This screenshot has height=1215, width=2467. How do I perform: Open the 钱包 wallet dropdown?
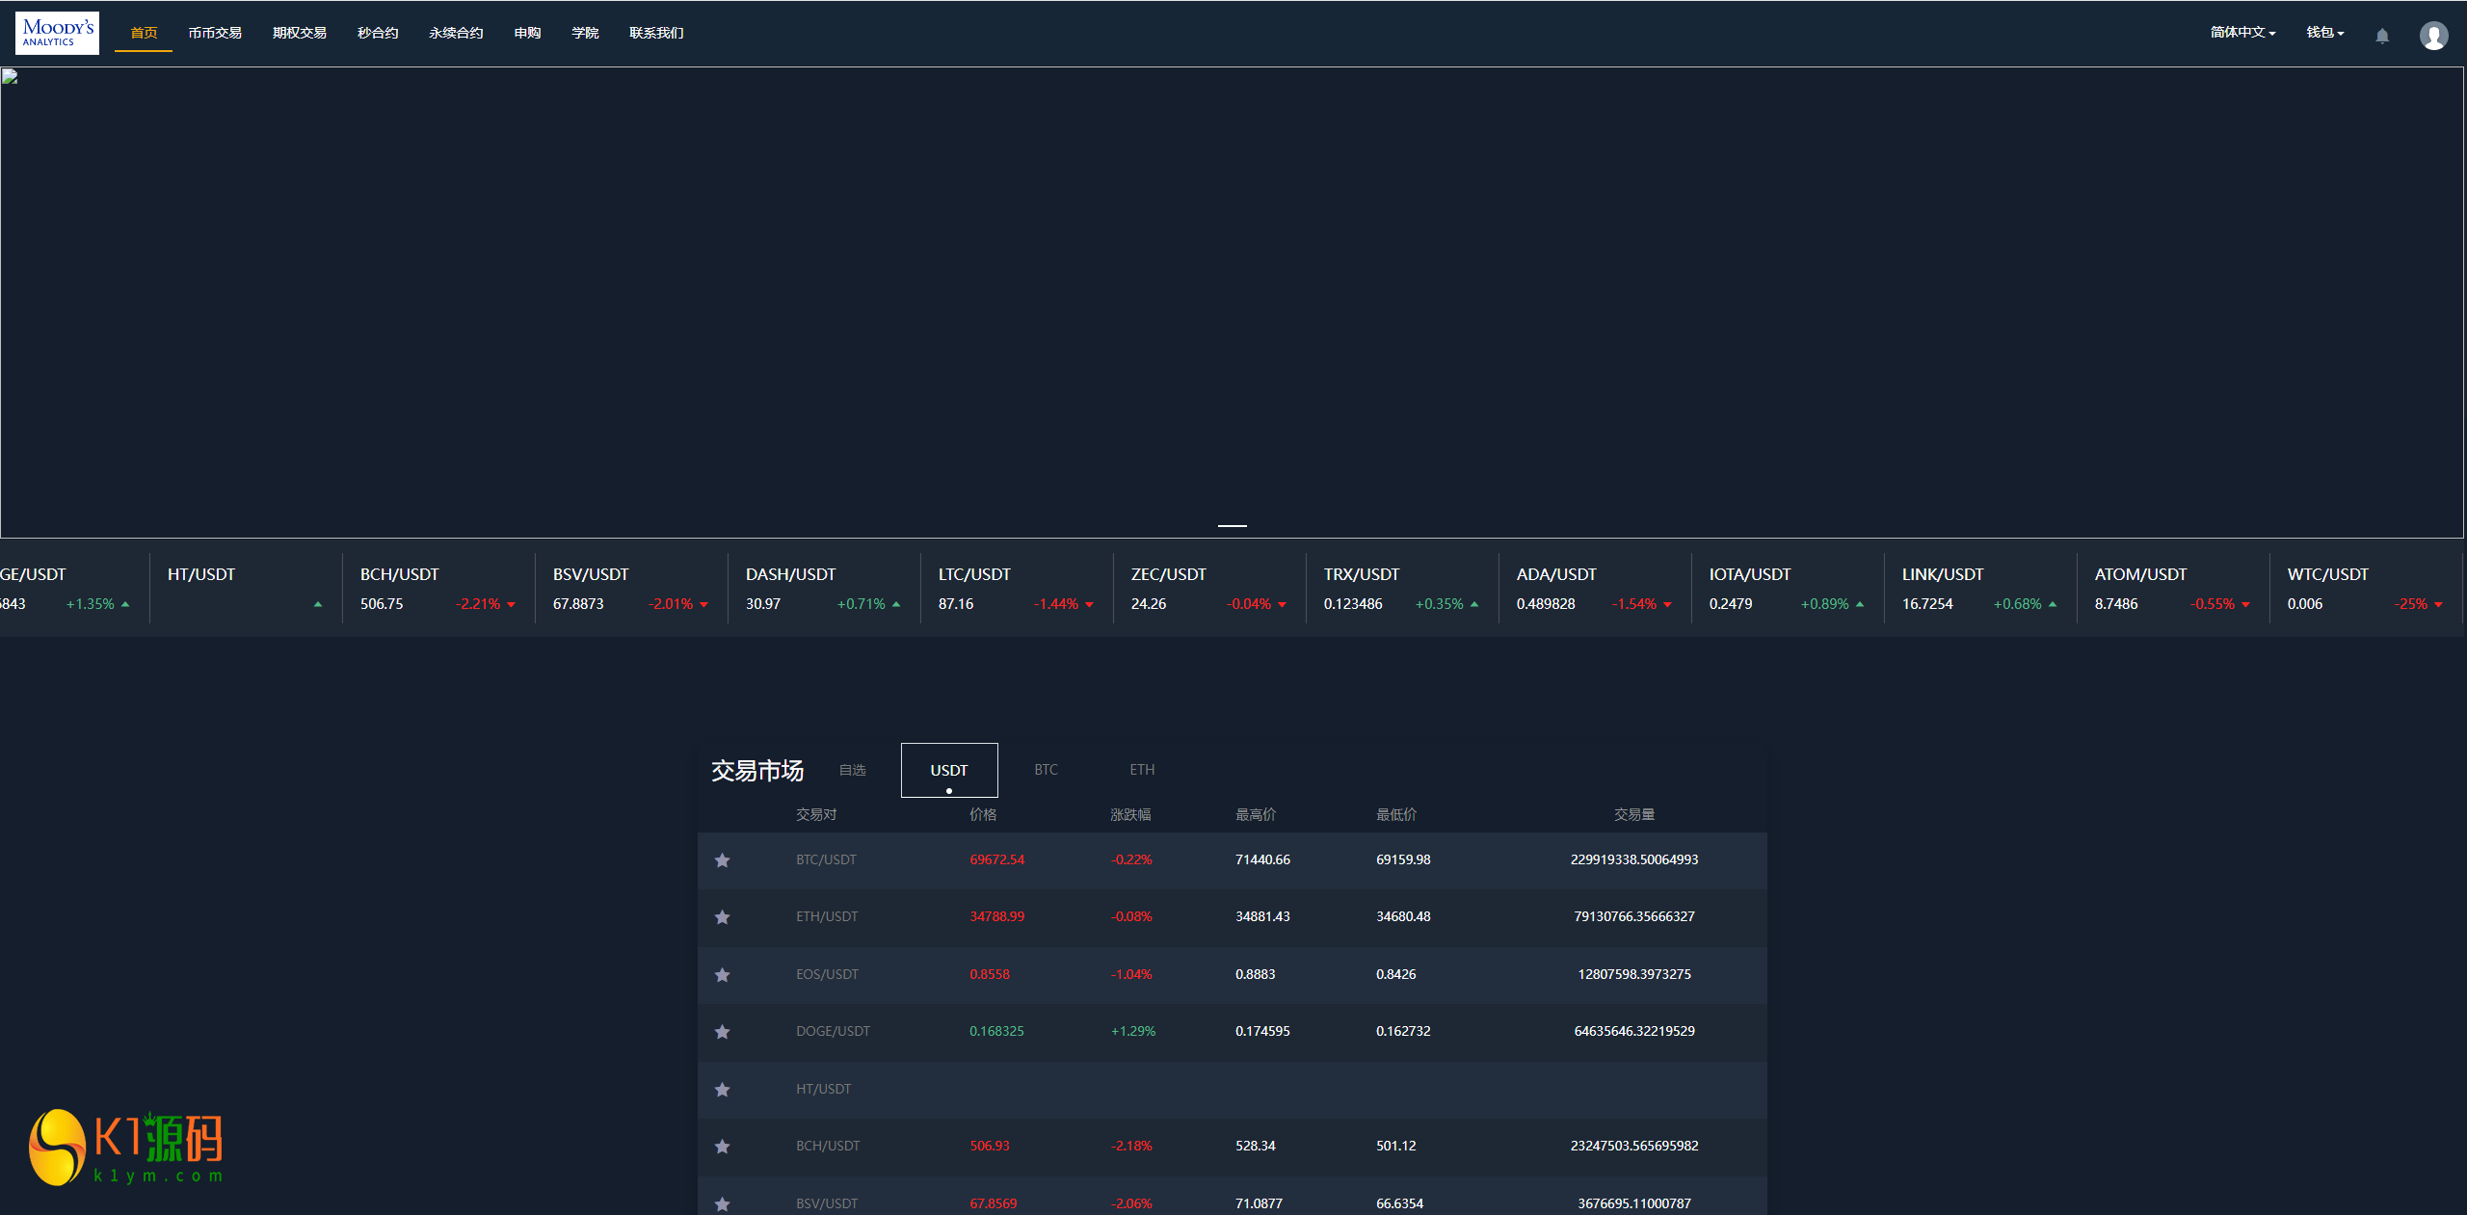click(x=2324, y=33)
